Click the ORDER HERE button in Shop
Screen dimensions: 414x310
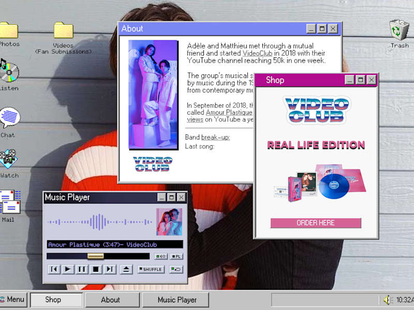316,223
